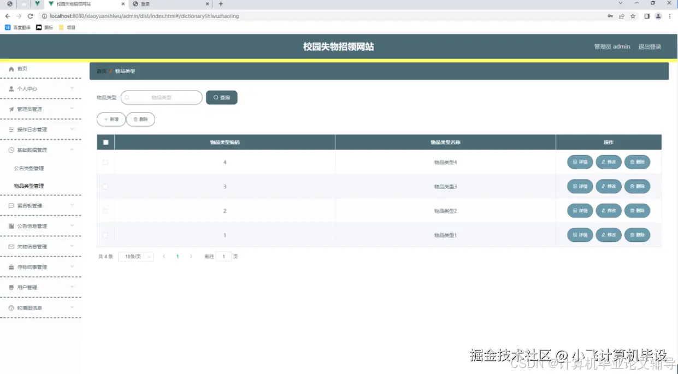Click the chart icon beside 公告信息管理
The image size is (678, 374).
pos(11,226)
